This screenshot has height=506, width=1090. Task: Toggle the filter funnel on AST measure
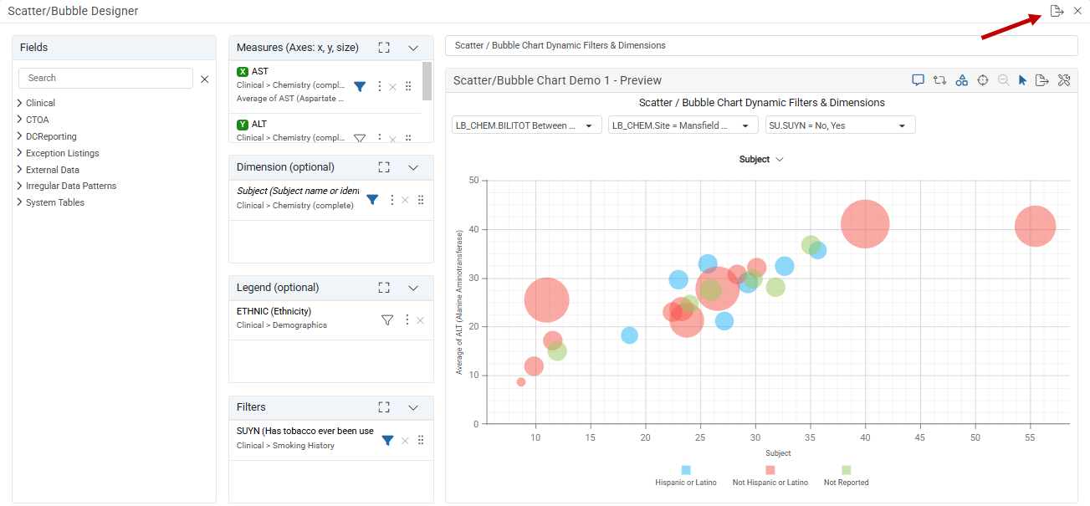(360, 86)
